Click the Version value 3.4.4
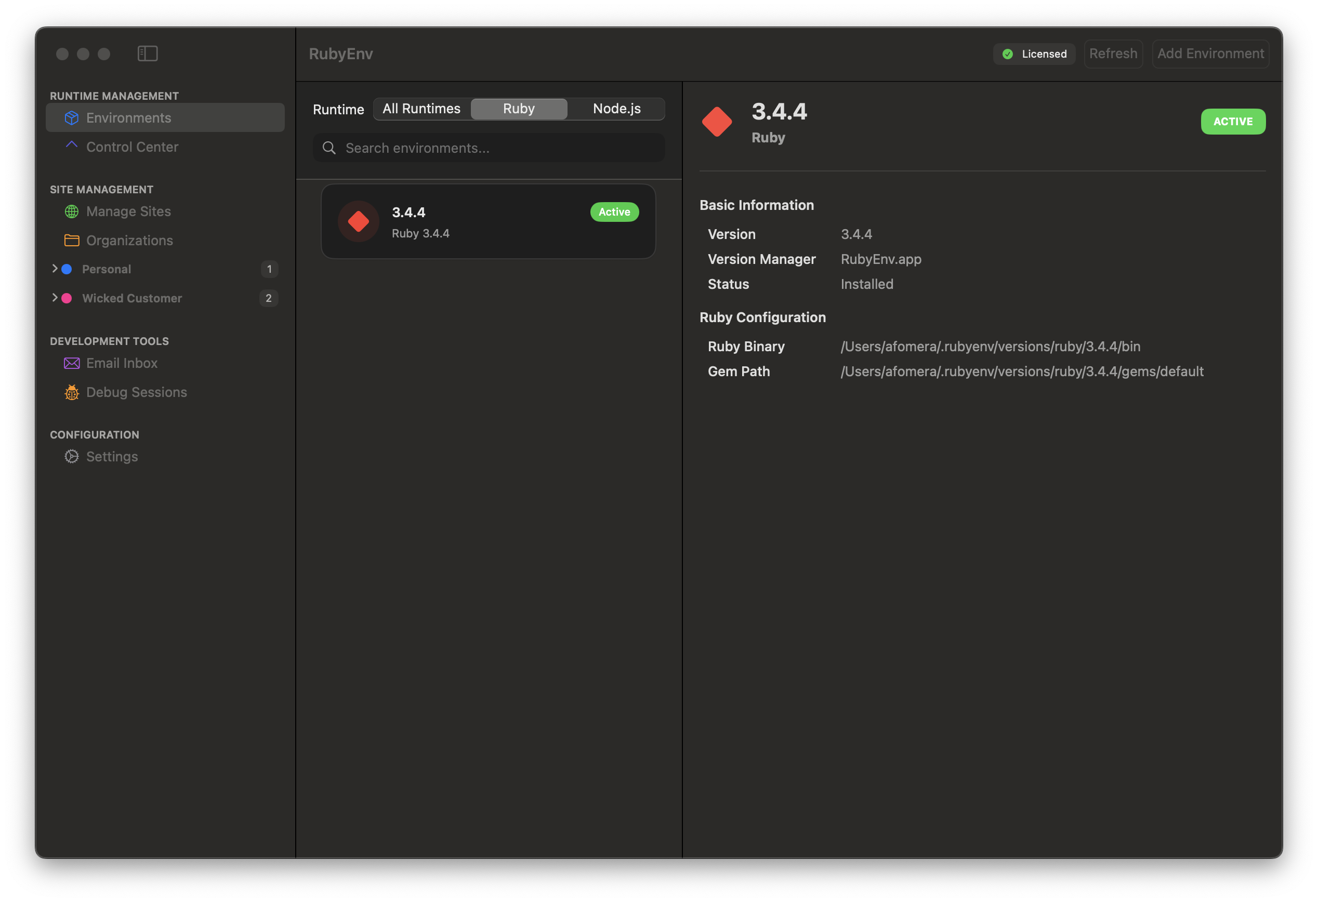This screenshot has height=902, width=1318. click(x=856, y=234)
